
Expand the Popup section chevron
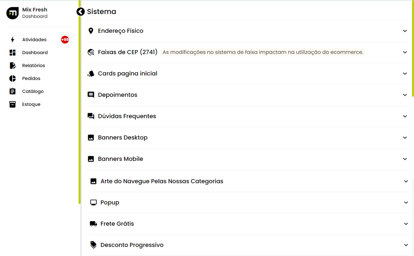tap(406, 203)
